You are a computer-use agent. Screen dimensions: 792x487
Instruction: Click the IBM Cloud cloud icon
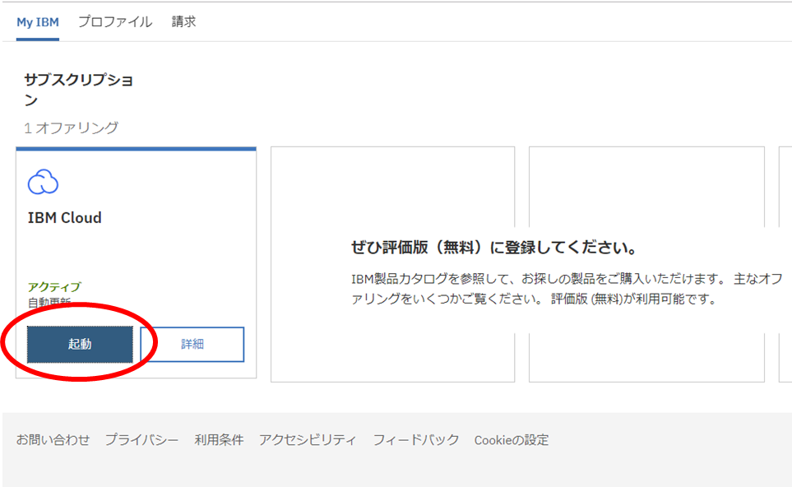(43, 182)
